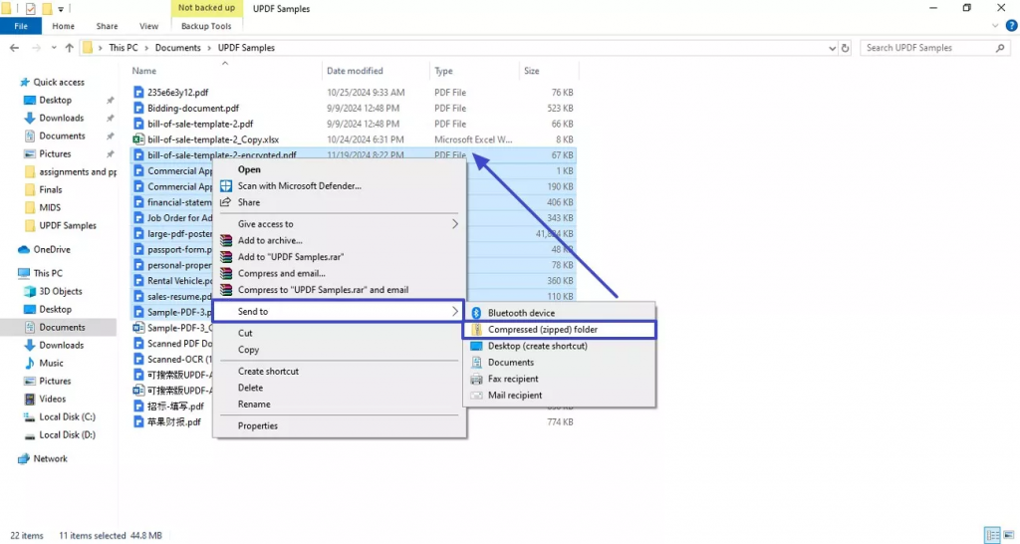The height and width of the screenshot is (544, 1020).
Task: Switch to large icons view in status bar
Action: (1010, 535)
